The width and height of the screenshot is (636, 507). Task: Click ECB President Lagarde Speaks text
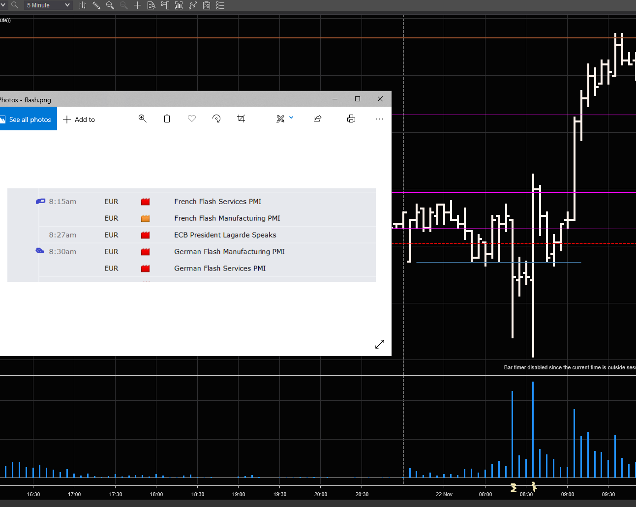[225, 235]
